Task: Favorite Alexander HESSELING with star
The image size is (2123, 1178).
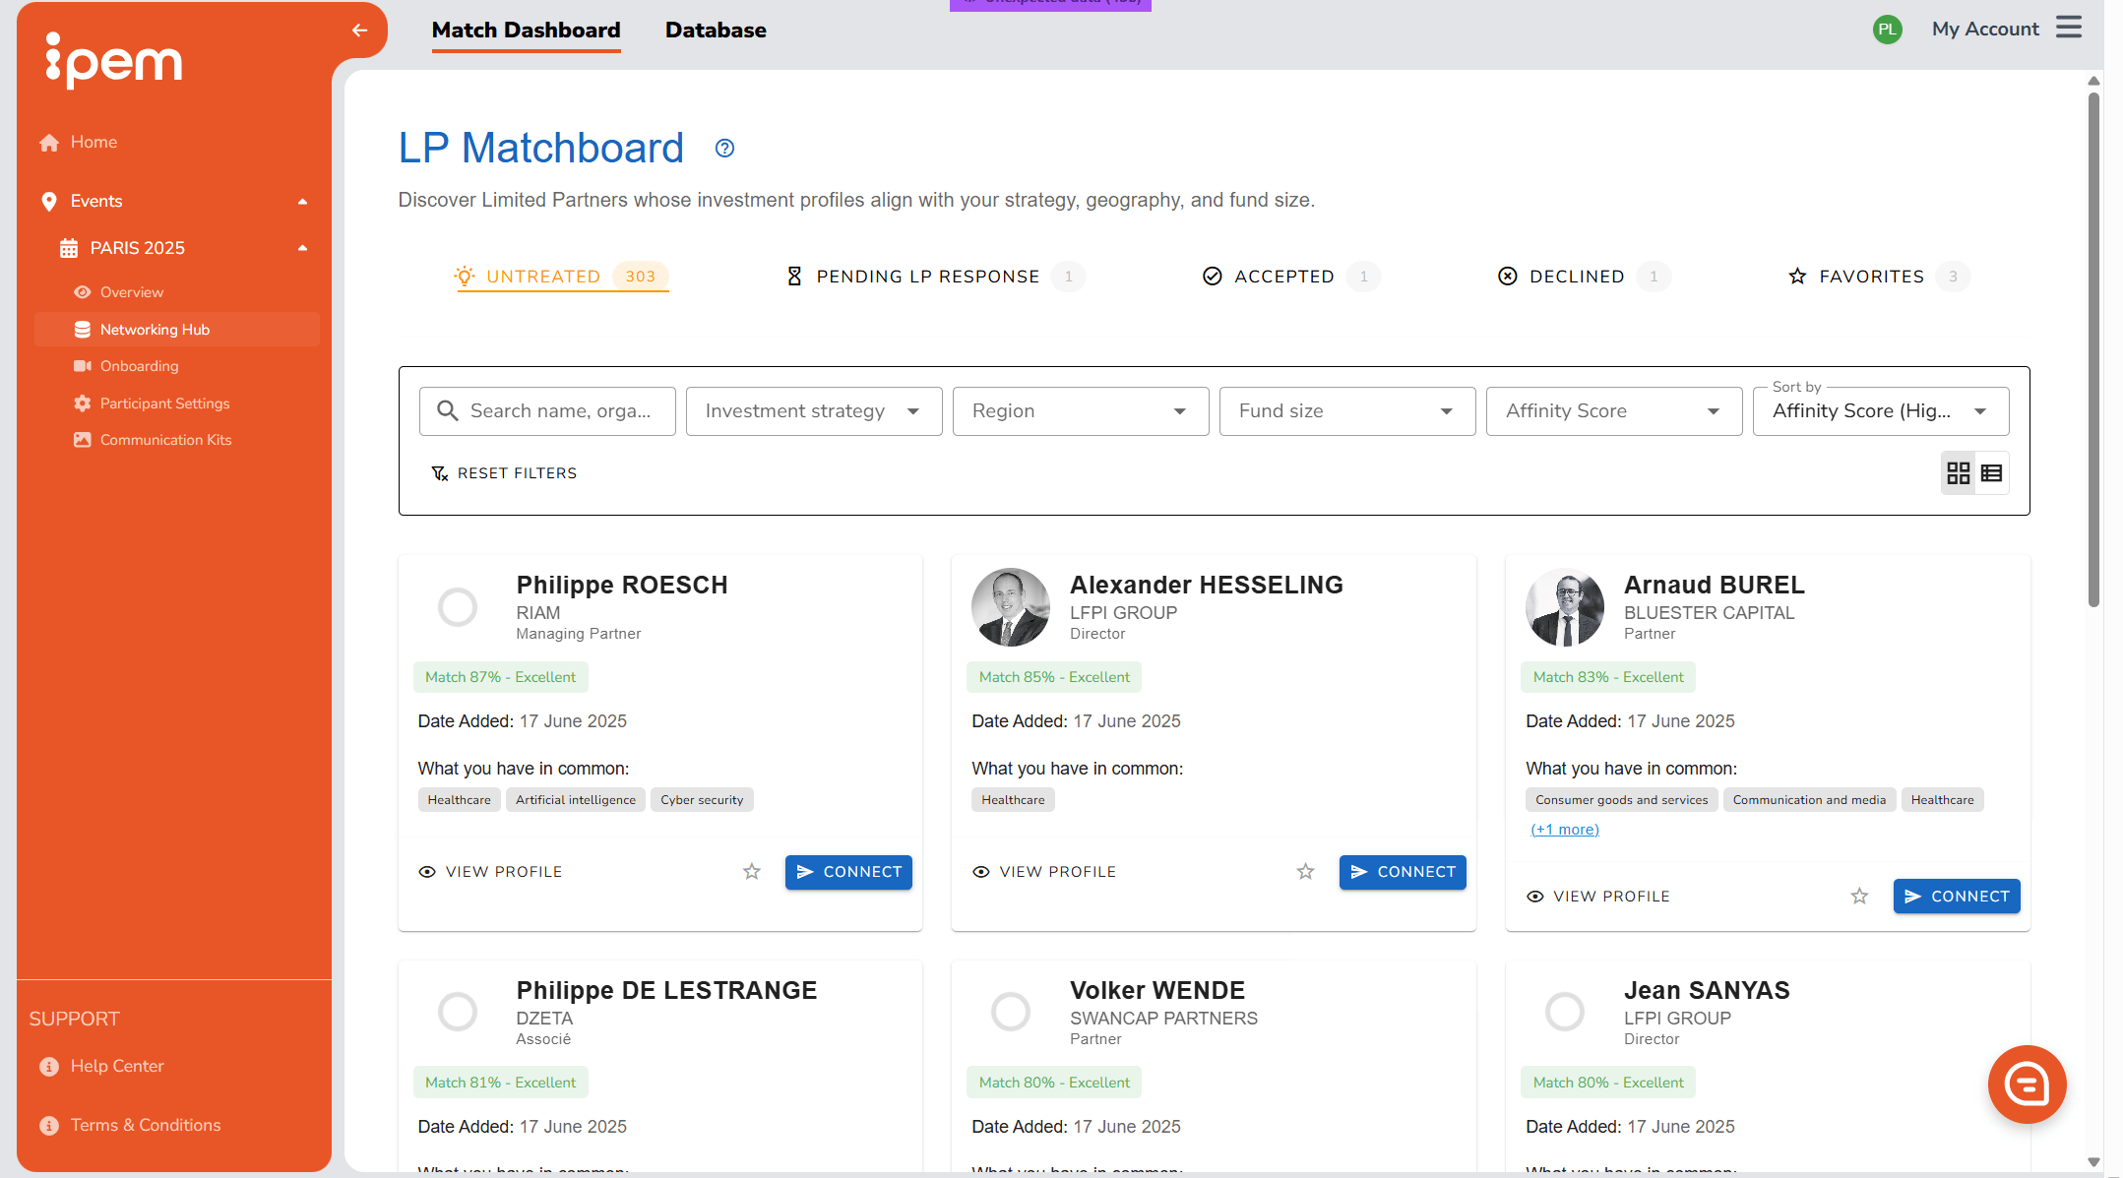Action: [1305, 872]
